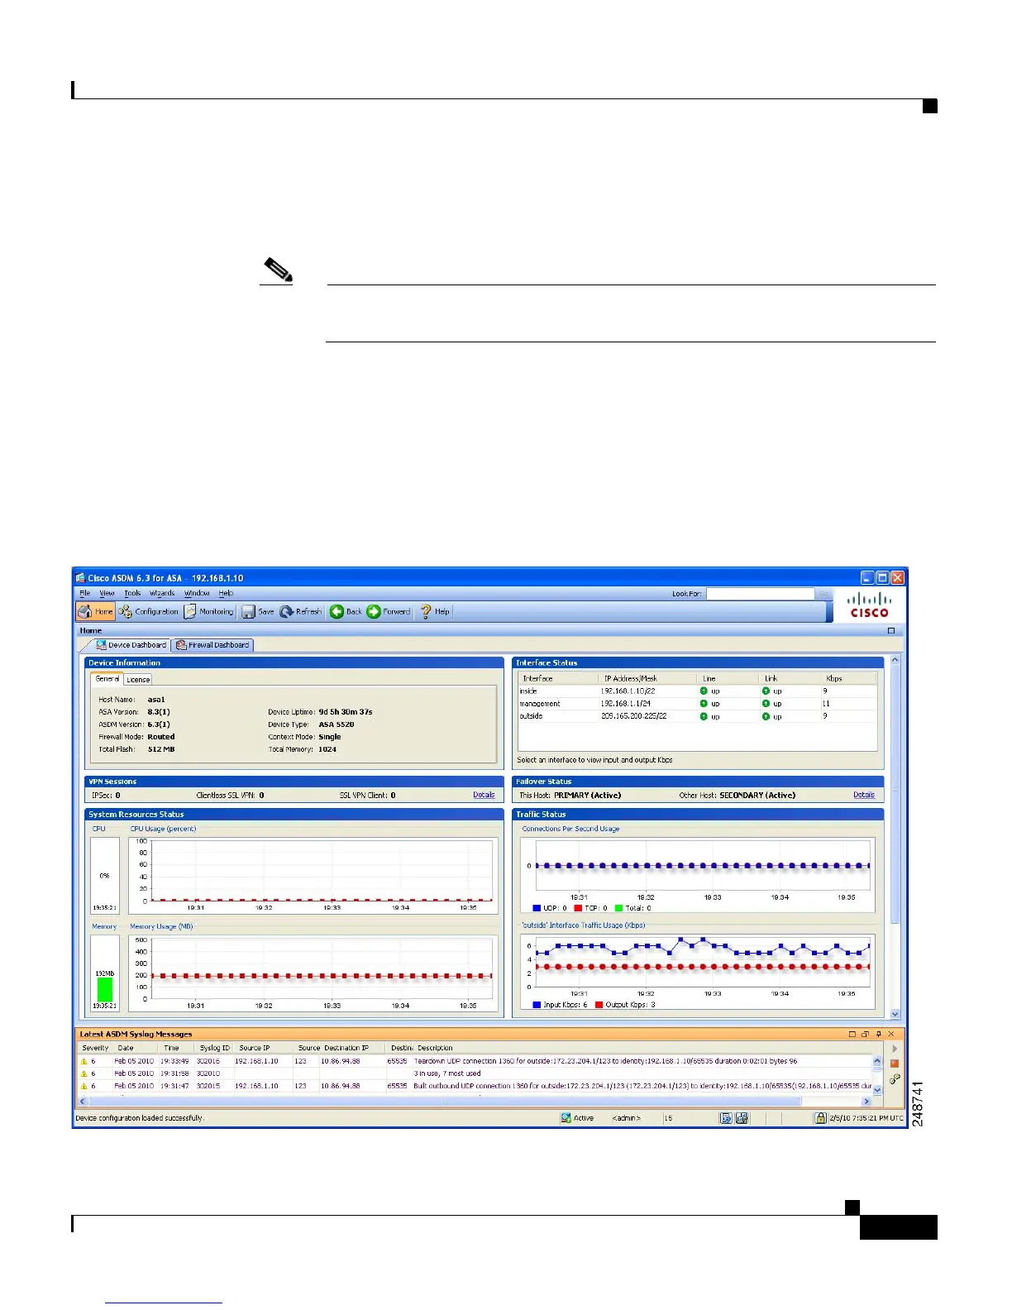
Task: Float the syslog messages panel in new window
Action: tap(865, 1035)
